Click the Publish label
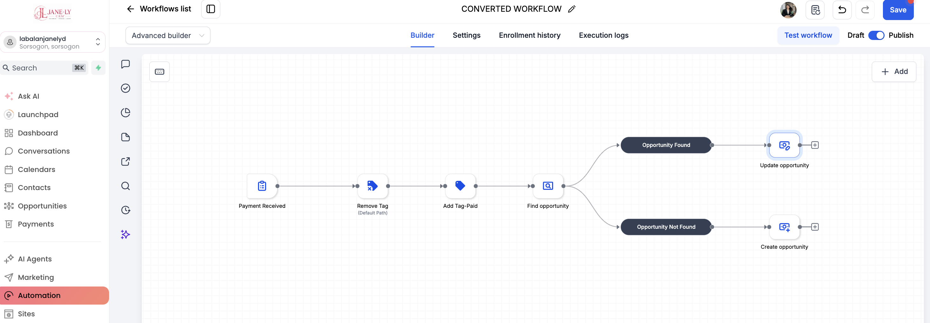The width and height of the screenshot is (930, 323). click(x=901, y=35)
